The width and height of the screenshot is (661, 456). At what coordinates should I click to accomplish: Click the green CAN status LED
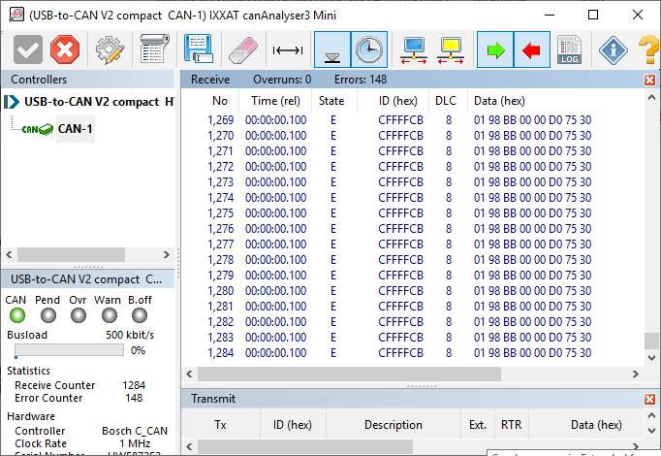pos(17,315)
